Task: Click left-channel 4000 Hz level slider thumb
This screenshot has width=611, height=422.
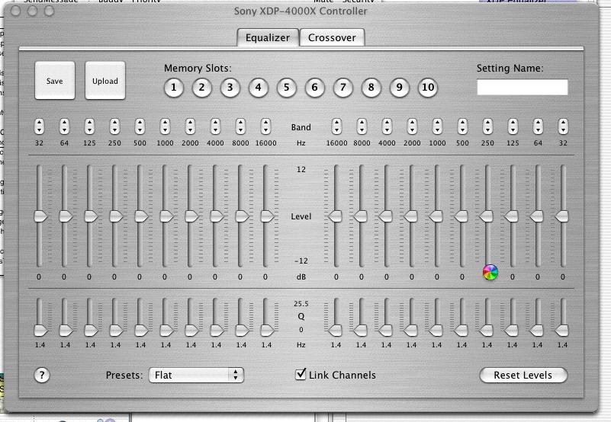Action: click(217, 216)
